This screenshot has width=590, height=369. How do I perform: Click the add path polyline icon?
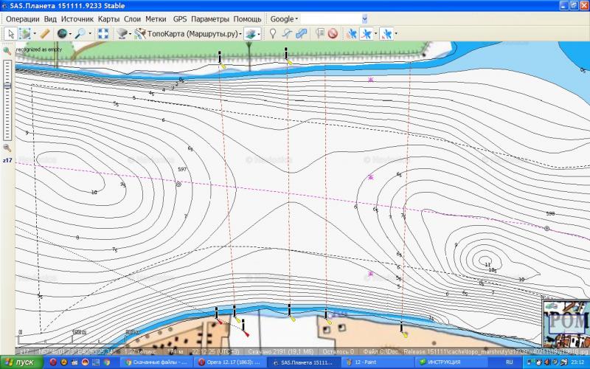pos(287,33)
